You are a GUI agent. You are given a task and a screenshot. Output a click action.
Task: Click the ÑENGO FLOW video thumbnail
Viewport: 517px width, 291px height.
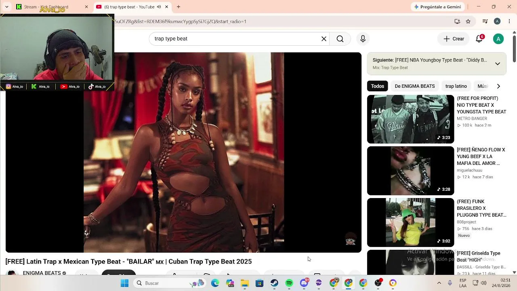point(410,171)
